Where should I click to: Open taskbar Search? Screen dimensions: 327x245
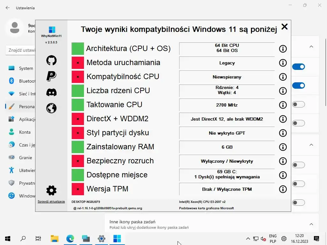click(23, 239)
